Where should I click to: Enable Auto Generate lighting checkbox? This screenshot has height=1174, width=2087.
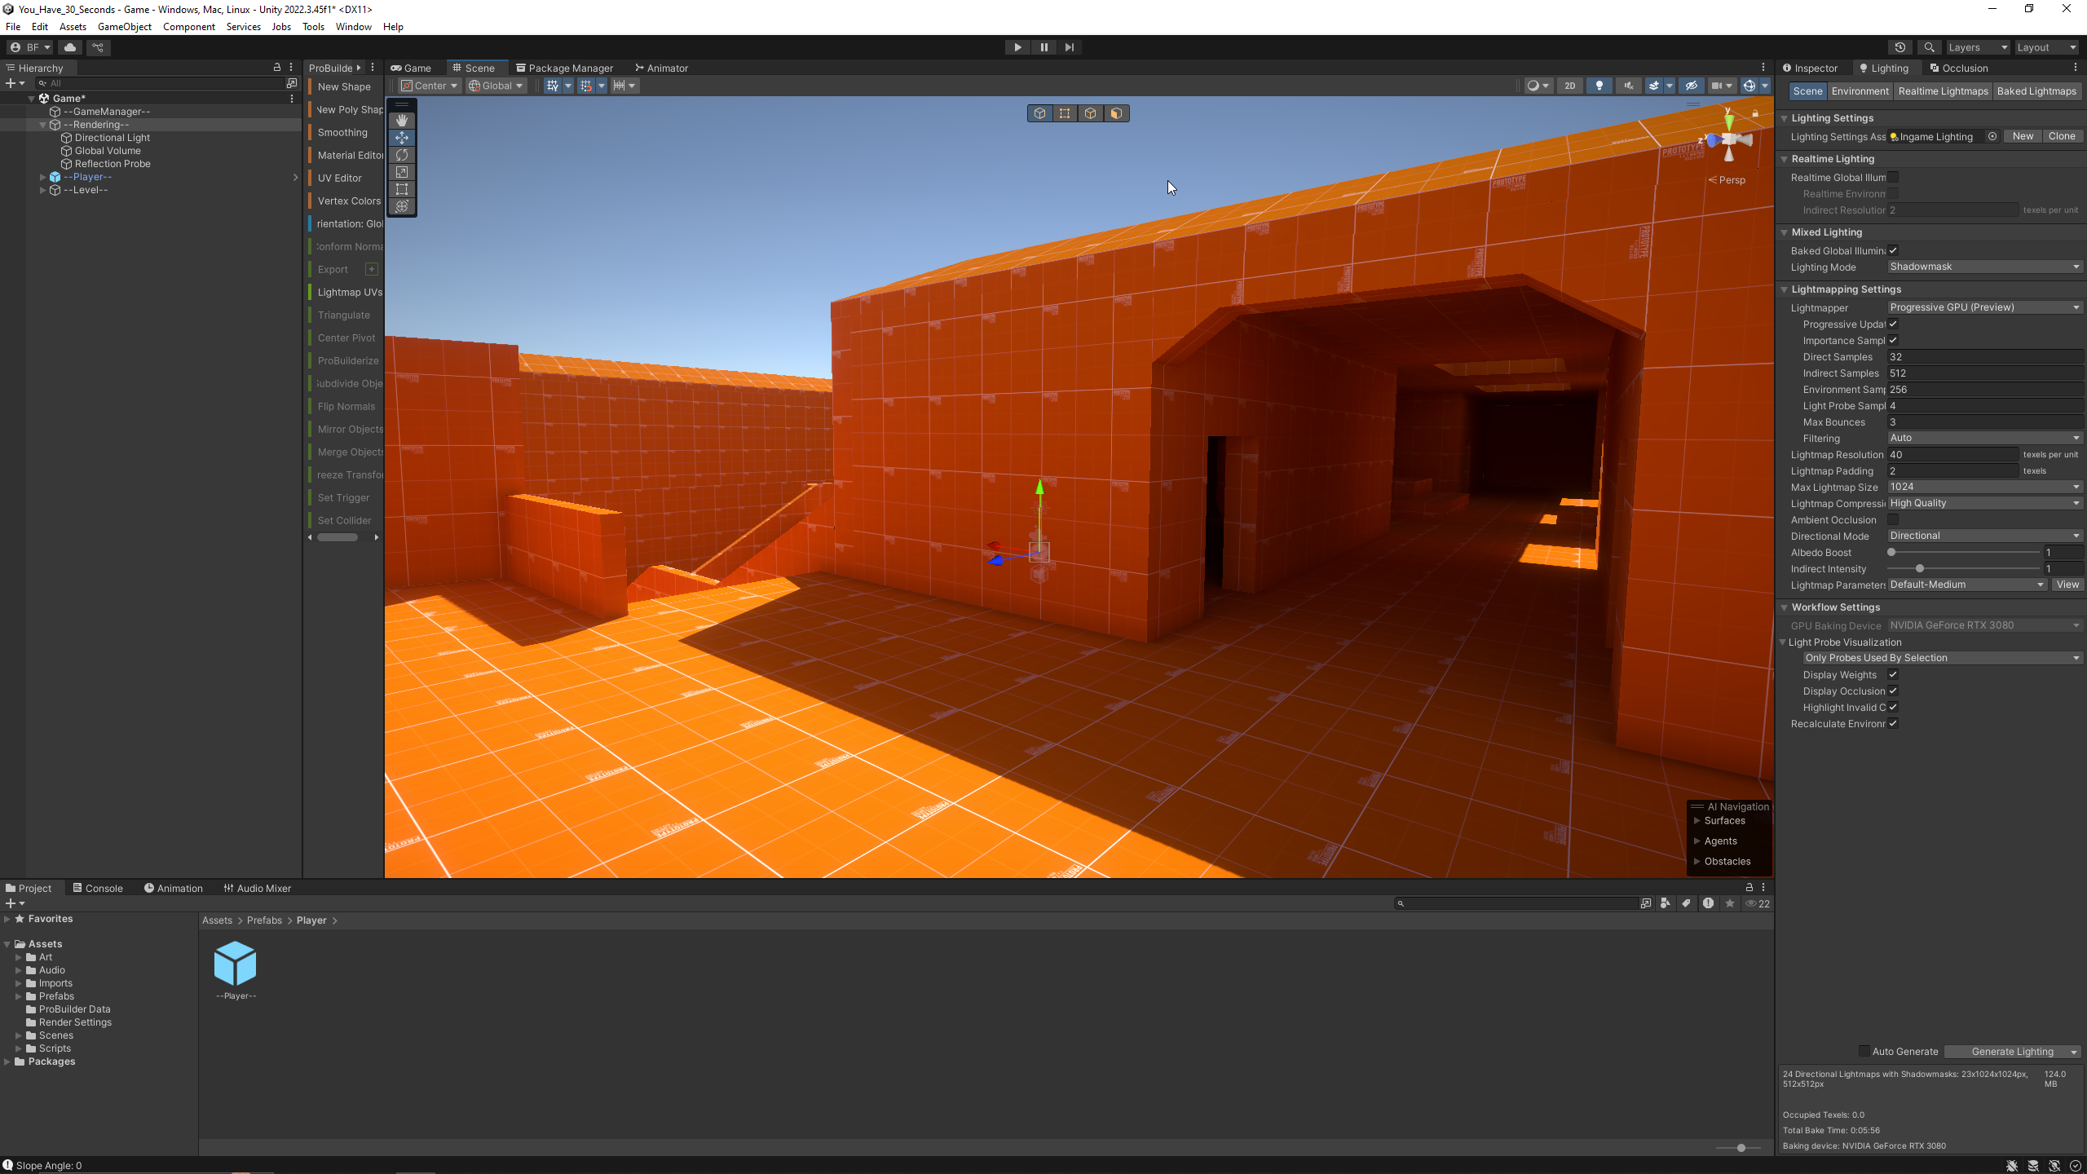click(x=1864, y=1052)
